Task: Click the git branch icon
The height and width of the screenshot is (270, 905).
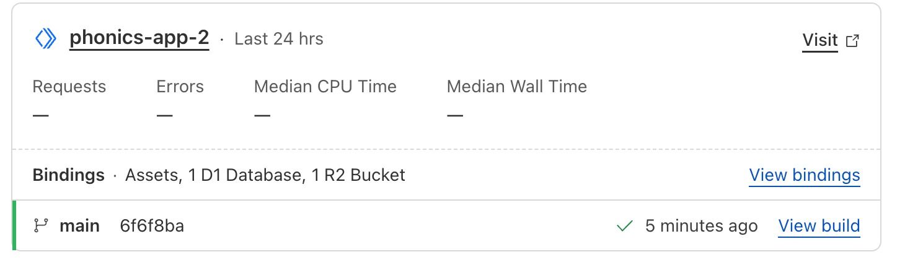Action: pos(41,226)
